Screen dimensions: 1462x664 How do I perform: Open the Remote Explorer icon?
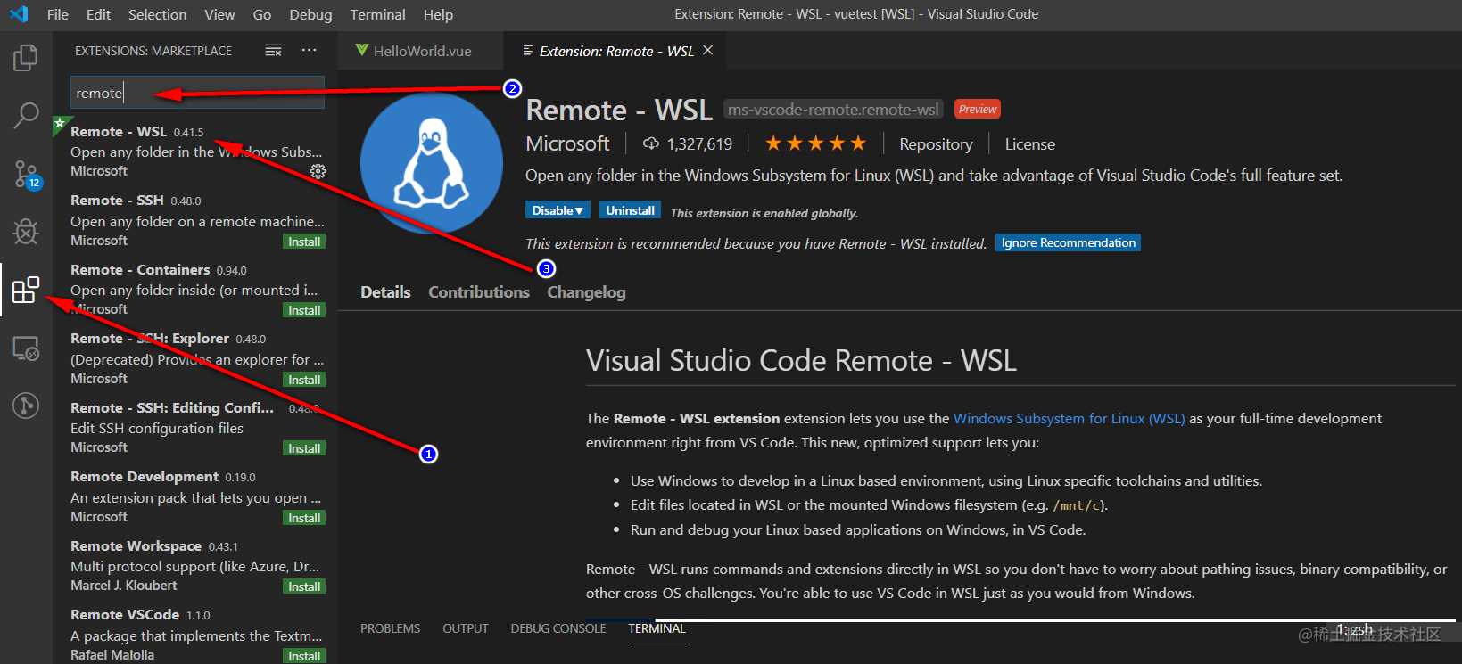click(26, 348)
